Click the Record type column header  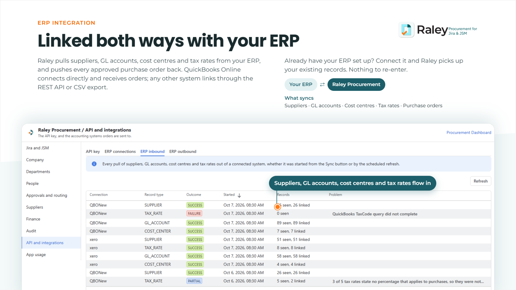[154, 195]
